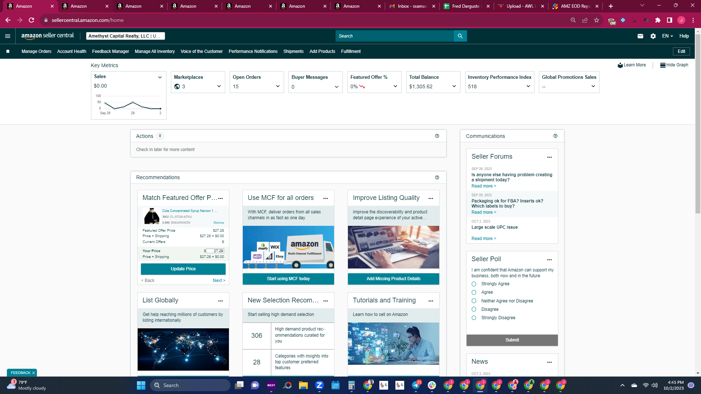Open the Amethyst Capital Realty account switcher

point(126,36)
